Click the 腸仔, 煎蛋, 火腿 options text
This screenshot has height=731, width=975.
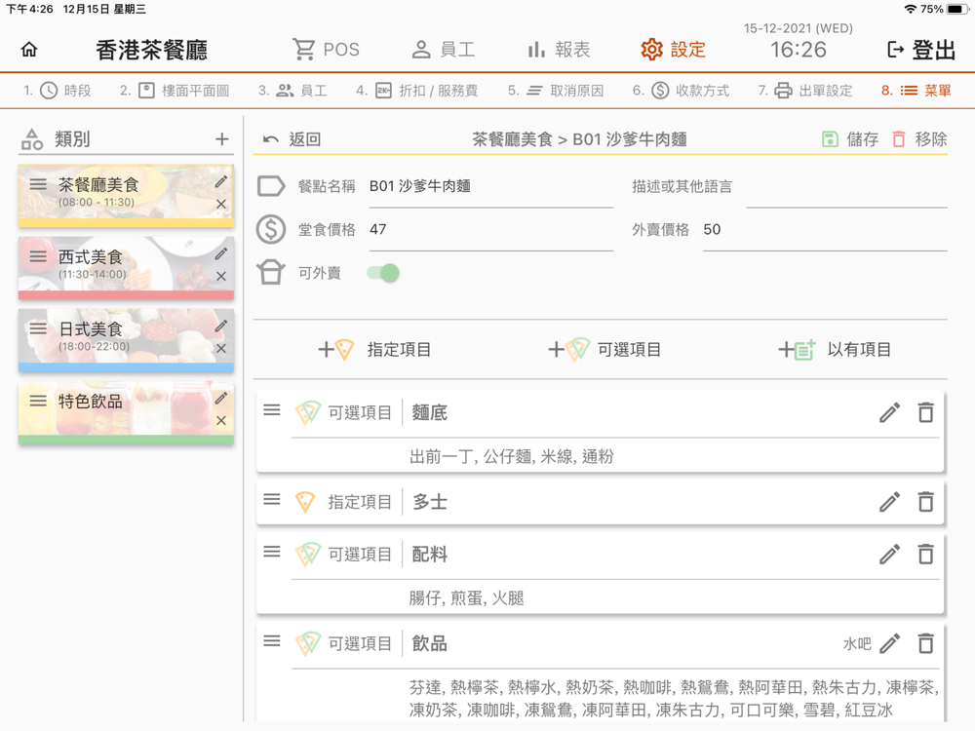pos(466,598)
